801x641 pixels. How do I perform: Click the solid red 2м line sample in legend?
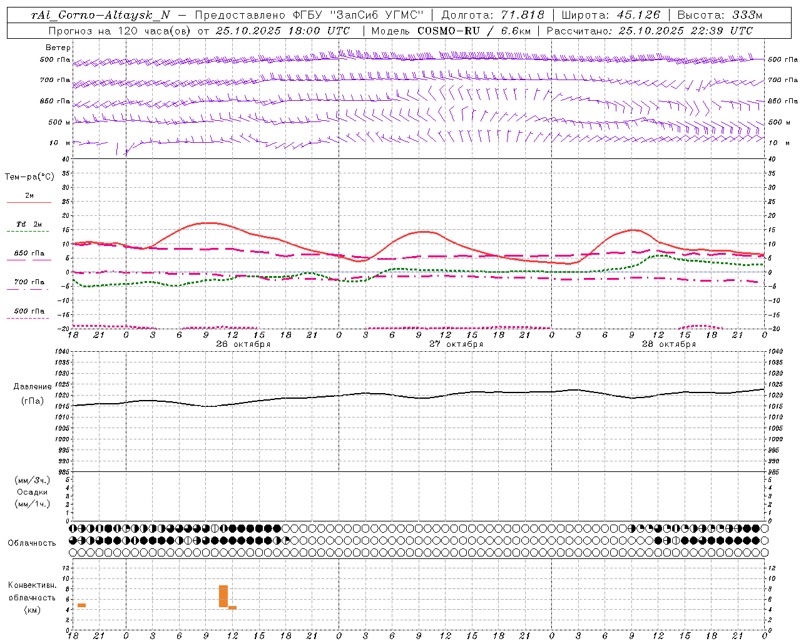[x=29, y=203]
